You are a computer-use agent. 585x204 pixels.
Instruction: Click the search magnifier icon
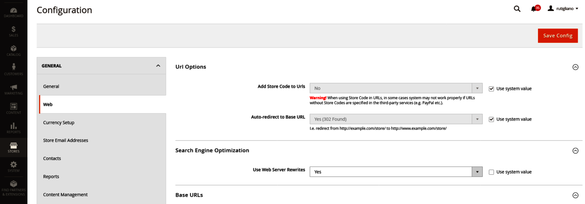tap(517, 9)
